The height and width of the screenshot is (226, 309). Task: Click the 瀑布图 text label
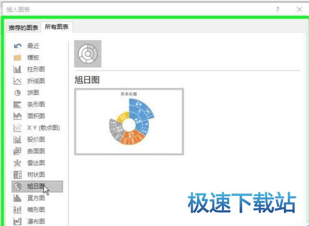[36, 221]
